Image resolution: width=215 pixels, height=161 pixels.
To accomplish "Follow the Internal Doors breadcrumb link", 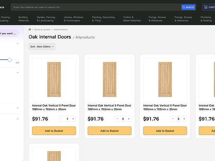I will point(60,30).
